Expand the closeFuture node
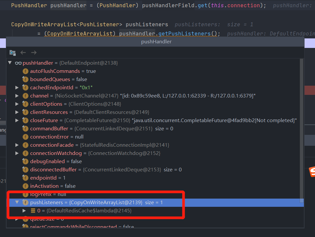This screenshot has height=237, width=315. tap(17, 120)
